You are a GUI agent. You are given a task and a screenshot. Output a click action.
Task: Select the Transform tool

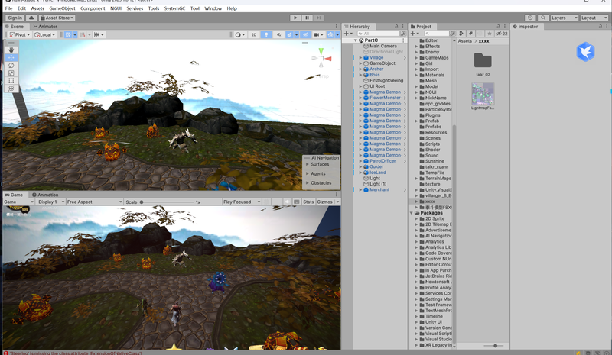pos(11,89)
